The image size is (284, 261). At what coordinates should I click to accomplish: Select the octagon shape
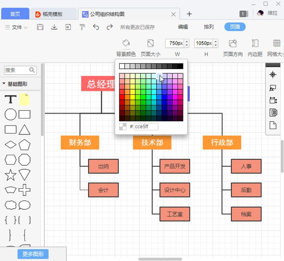click(x=24, y=160)
